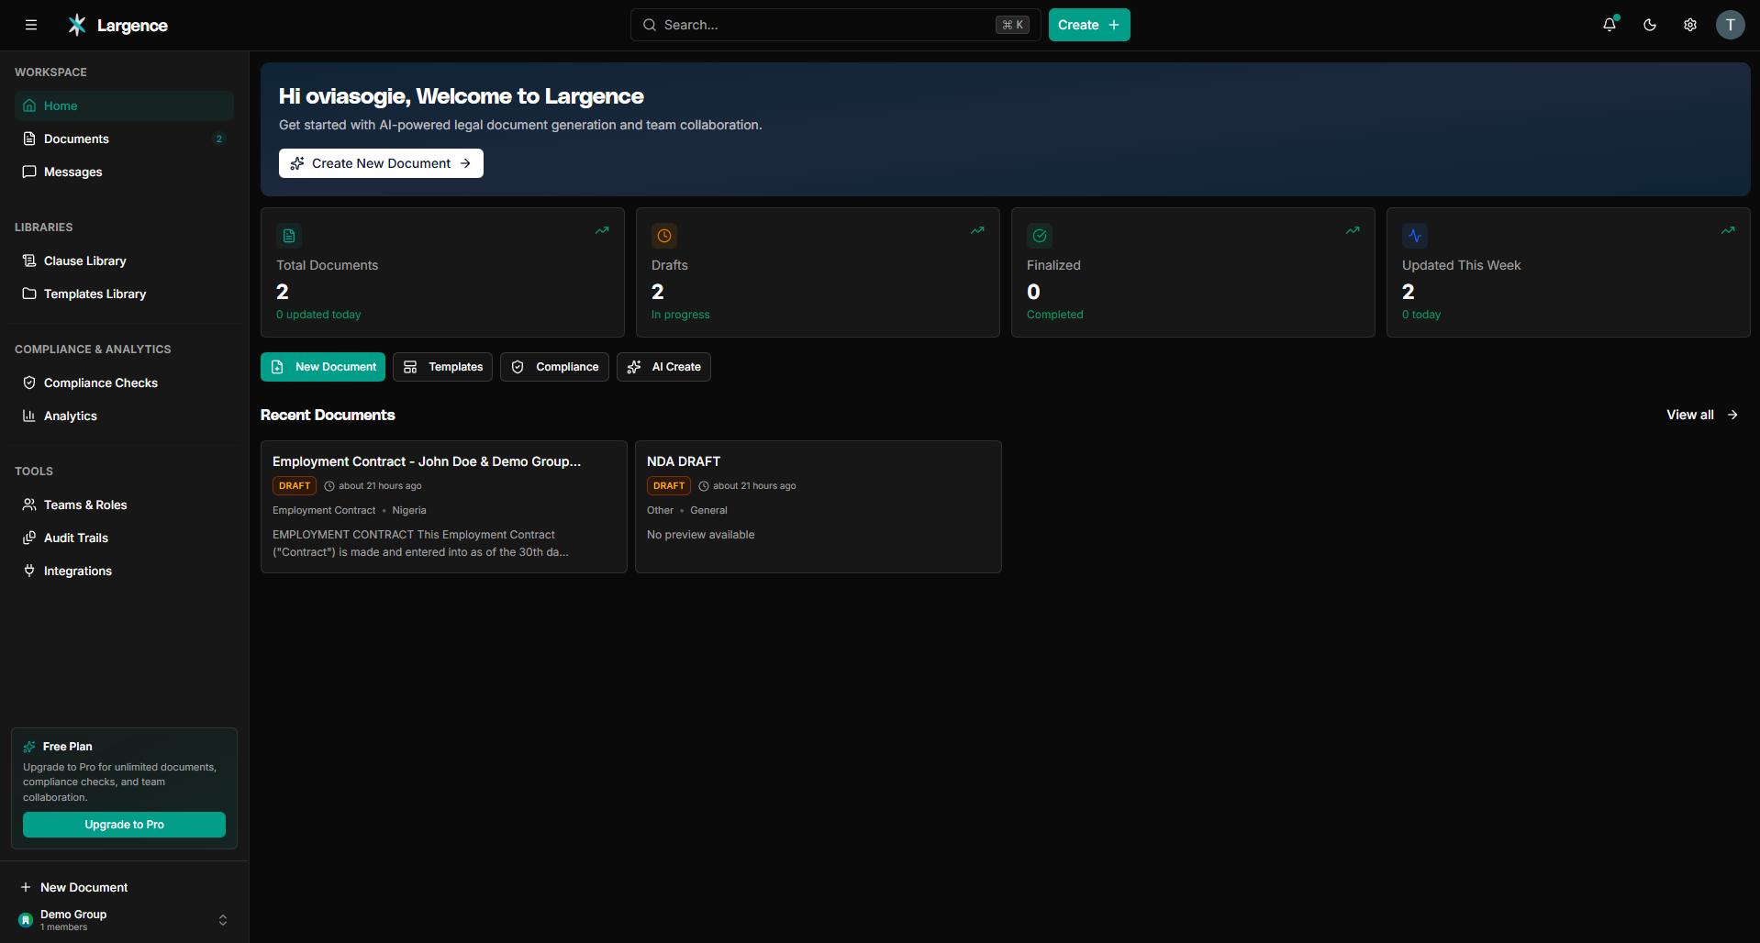This screenshot has width=1760, height=943.
Task: Open the NDA DRAFT document card
Action: pos(818,506)
